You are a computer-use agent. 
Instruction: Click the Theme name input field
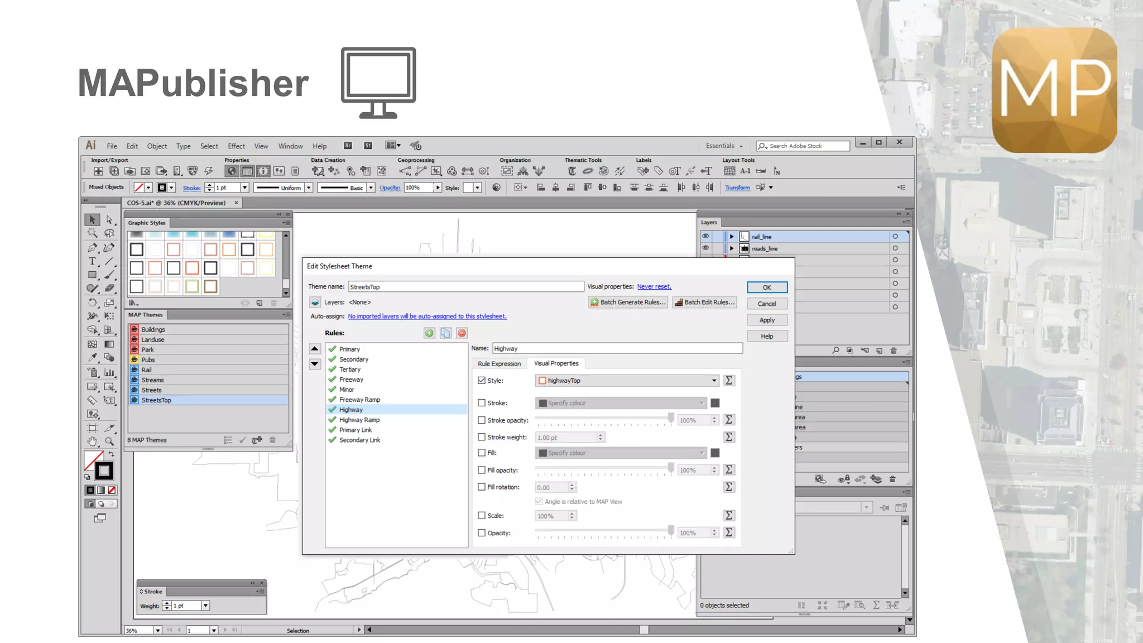466,287
